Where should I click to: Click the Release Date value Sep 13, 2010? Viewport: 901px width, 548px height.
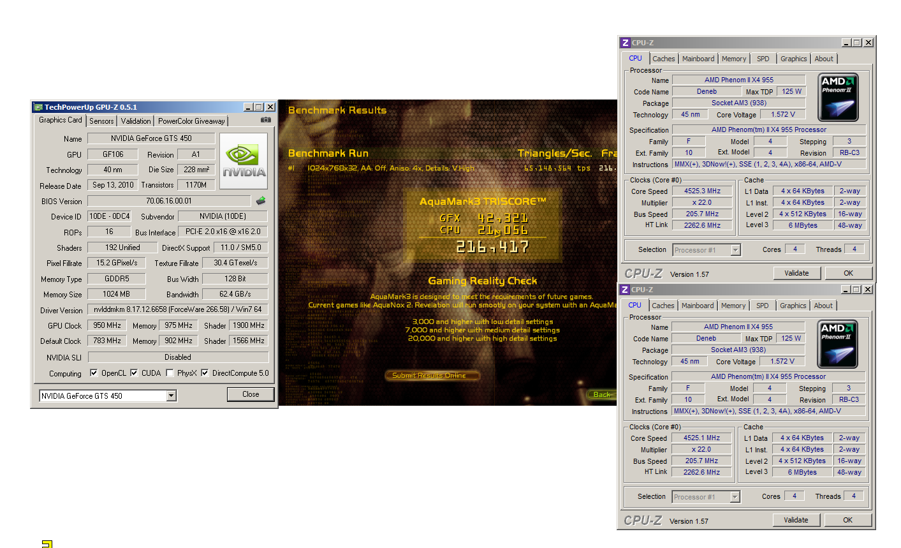(x=113, y=185)
